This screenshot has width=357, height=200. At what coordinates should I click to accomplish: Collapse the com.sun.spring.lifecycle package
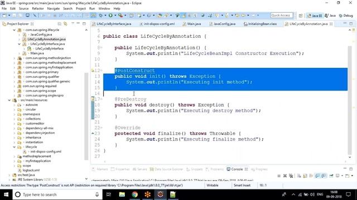(15, 30)
